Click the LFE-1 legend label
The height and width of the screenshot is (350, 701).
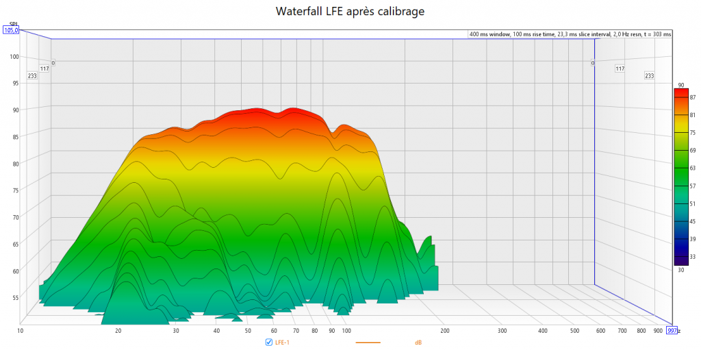[282, 342]
